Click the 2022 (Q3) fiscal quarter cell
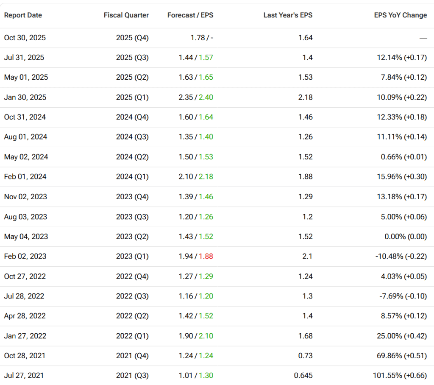 (132, 296)
